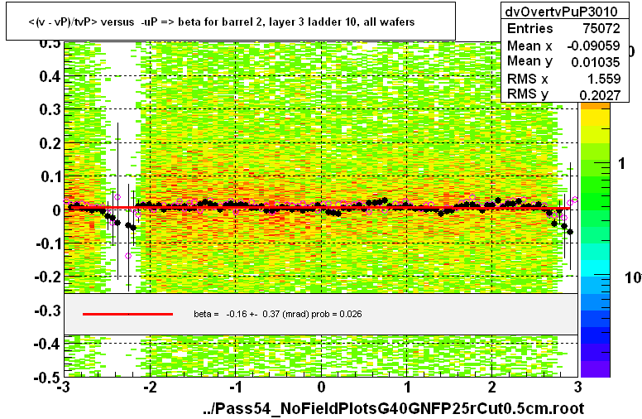Click the purple band of color scale
Screen dimensions: 642x419
click(x=596, y=368)
